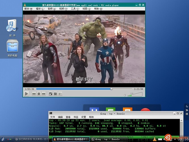Image resolution: width=189 pixels, height=142 pixels.
Task: Click the green icon in the desktop dock
Action: click(110, 109)
